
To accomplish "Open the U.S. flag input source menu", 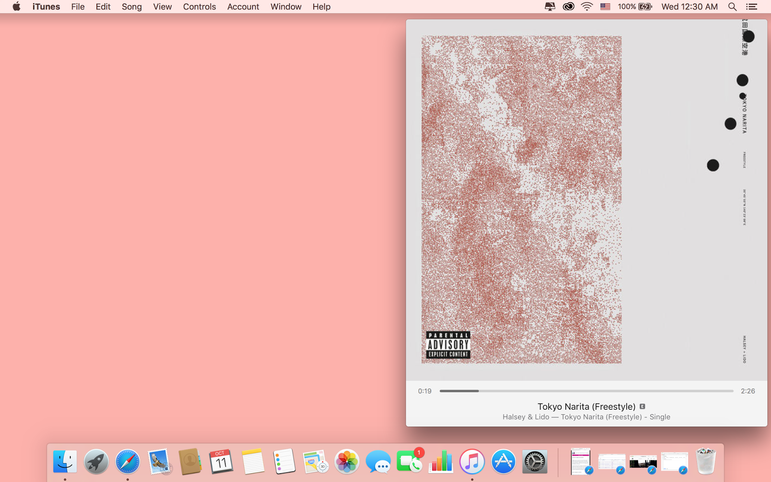I will pyautogui.click(x=605, y=7).
